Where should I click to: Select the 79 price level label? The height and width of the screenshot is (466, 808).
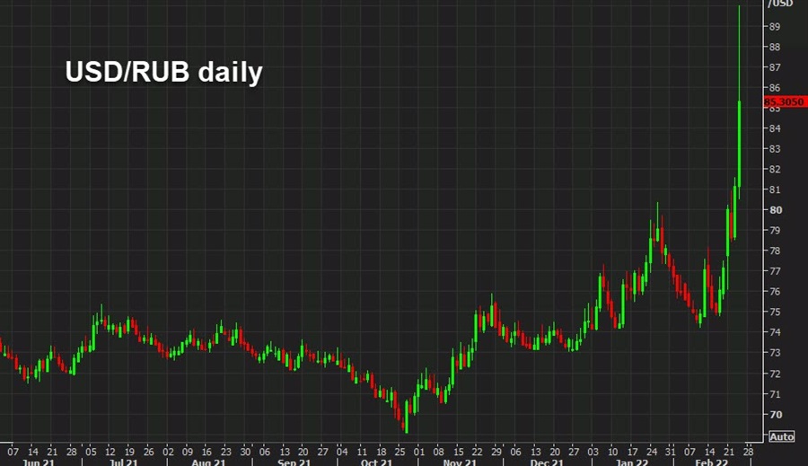coord(775,231)
